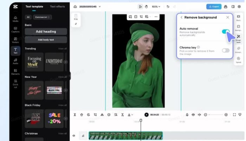Open the Audio sidebar panel
246x141 pixels.
coord(15,61)
